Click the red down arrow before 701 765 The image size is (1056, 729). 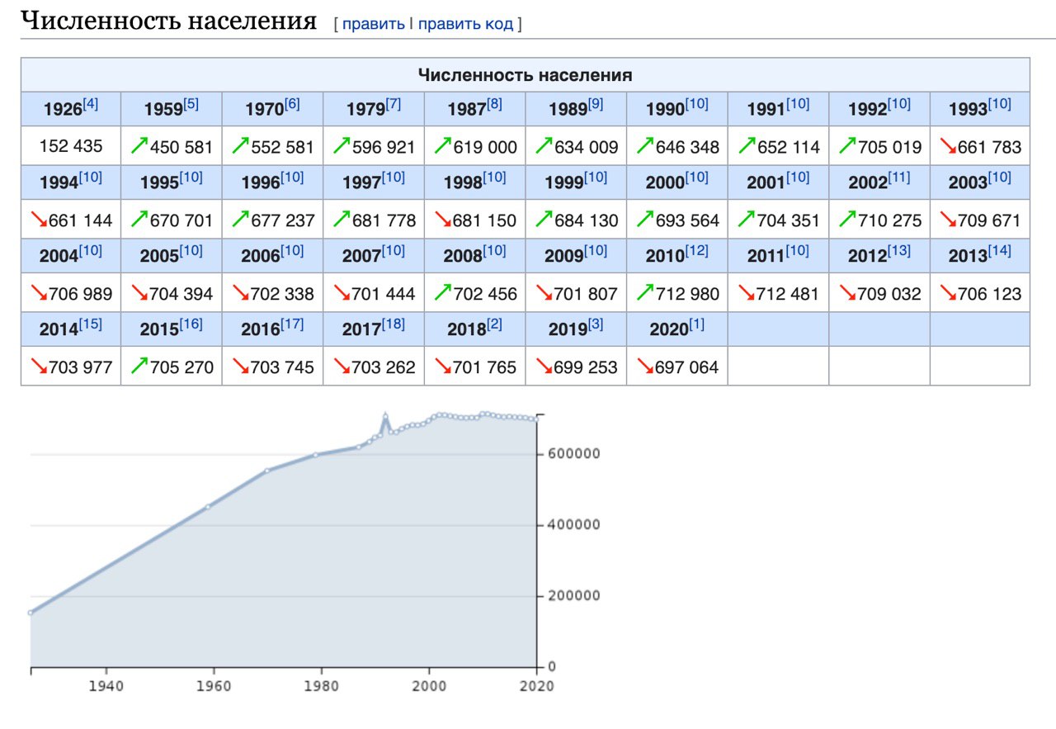(443, 366)
